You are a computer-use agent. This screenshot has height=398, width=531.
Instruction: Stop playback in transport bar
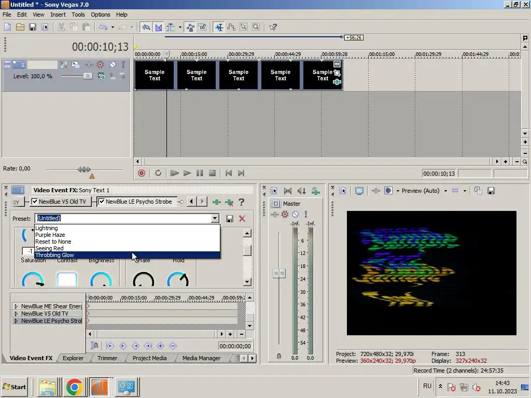tap(212, 173)
